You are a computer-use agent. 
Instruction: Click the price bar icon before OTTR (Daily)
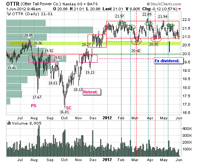tap(9, 14)
